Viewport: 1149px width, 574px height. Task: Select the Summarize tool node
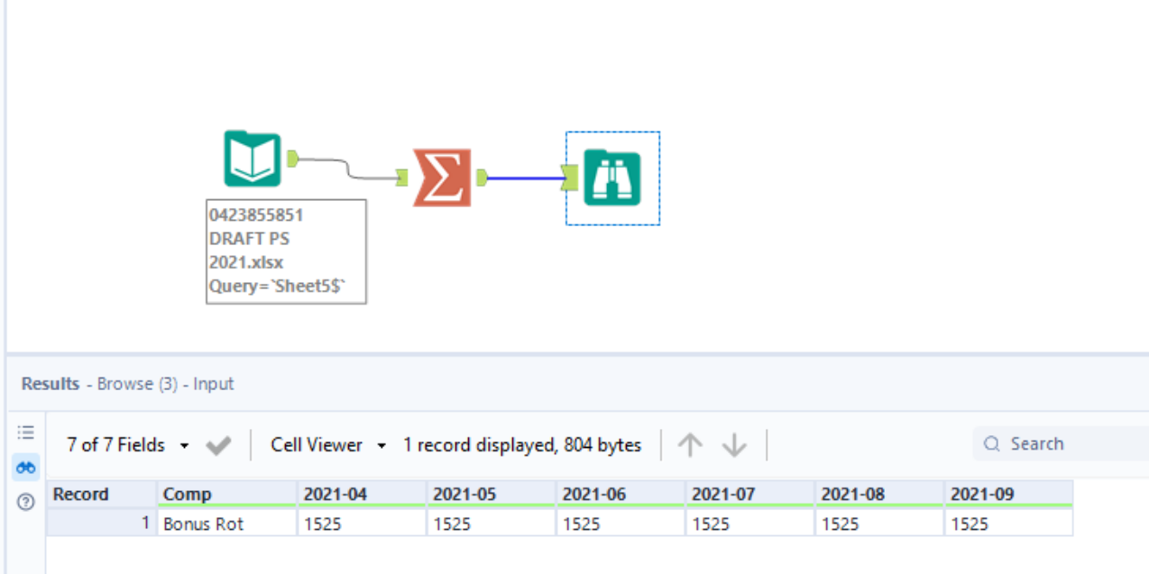pyautogui.click(x=442, y=177)
